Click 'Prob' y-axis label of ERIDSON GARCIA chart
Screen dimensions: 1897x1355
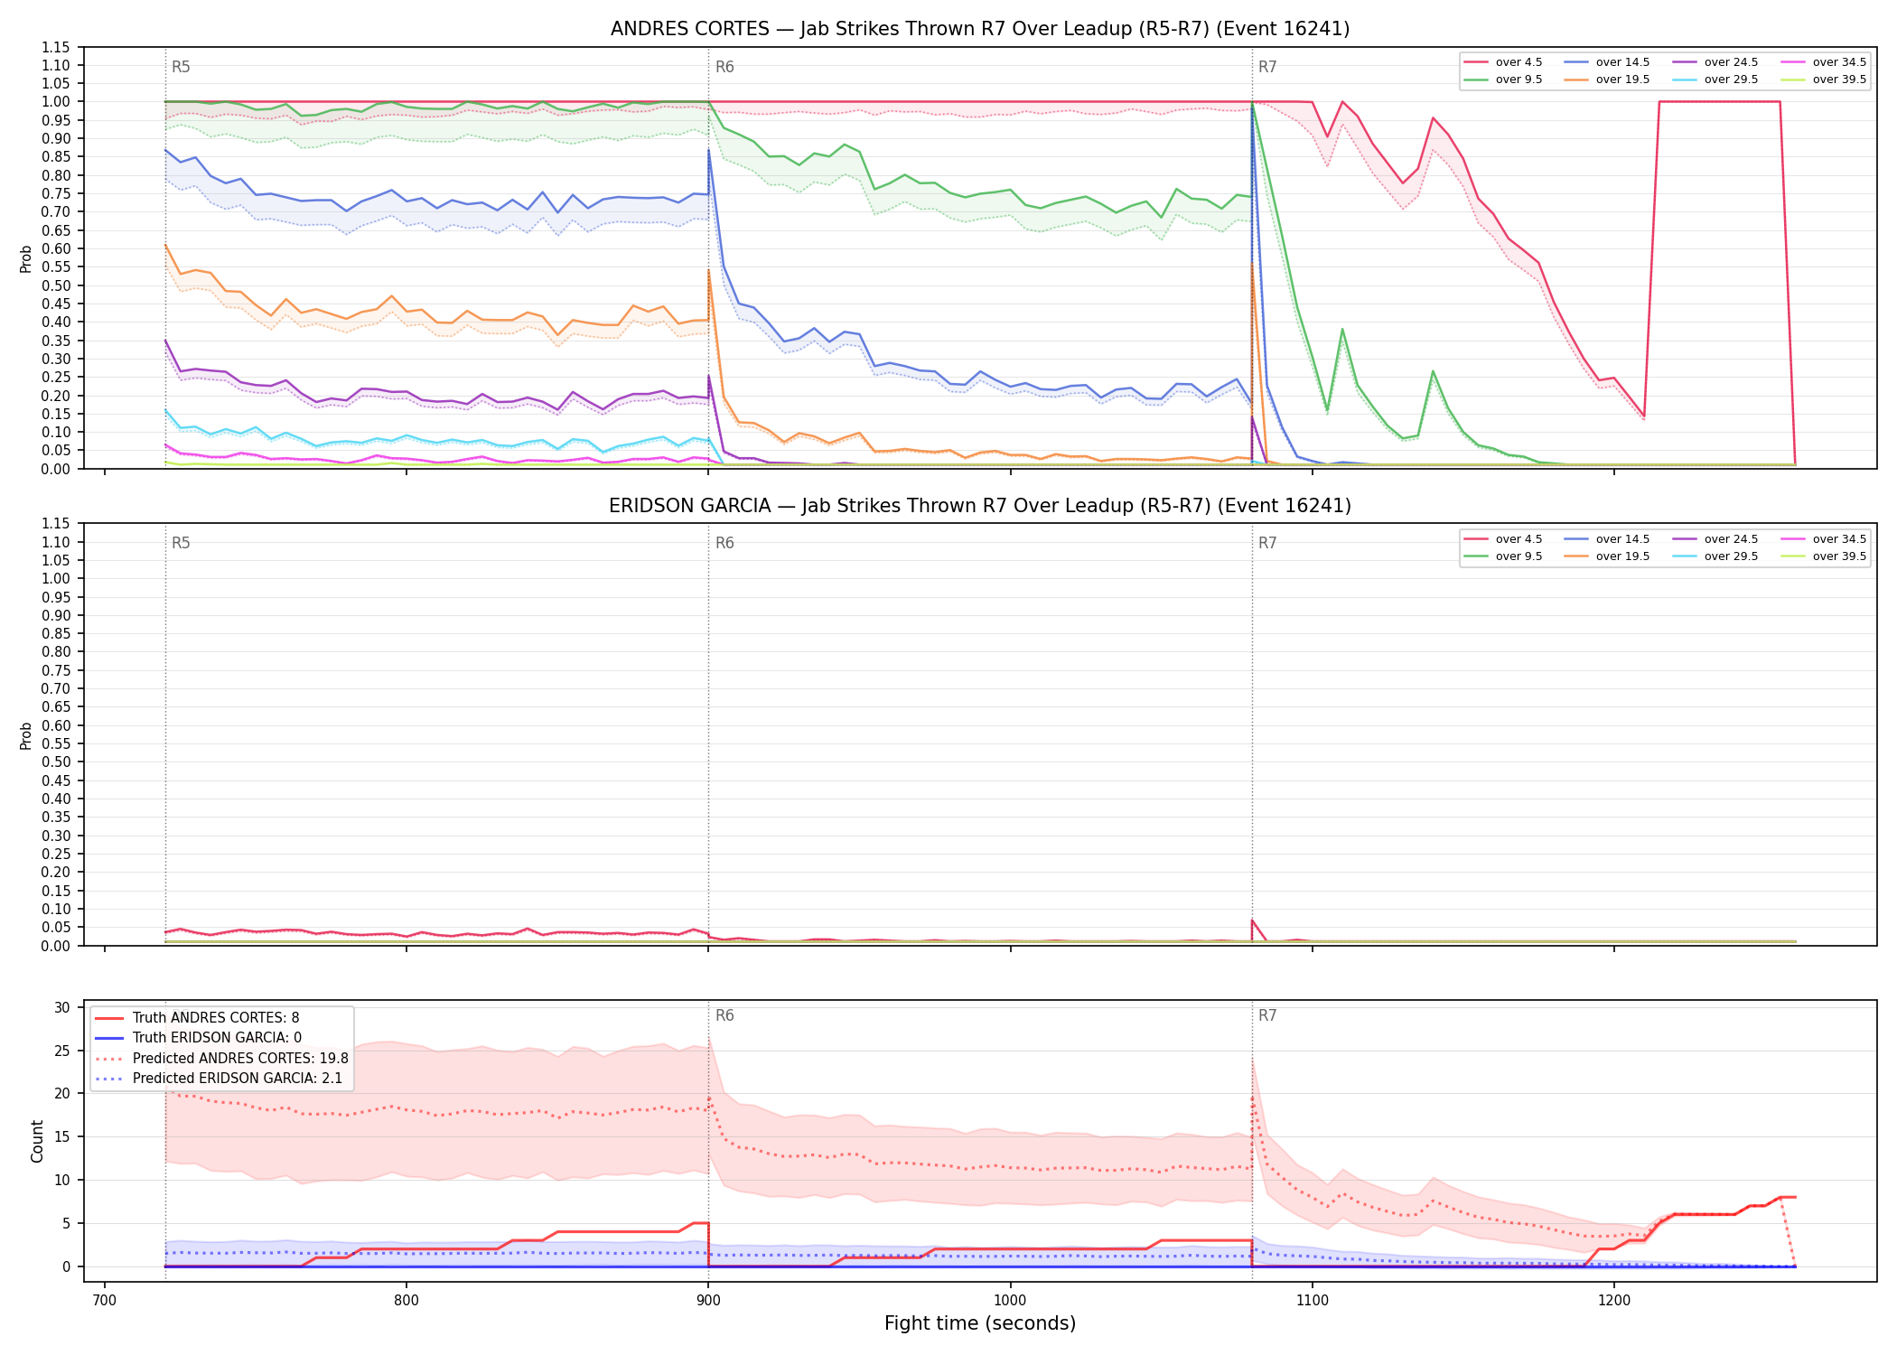point(26,735)
